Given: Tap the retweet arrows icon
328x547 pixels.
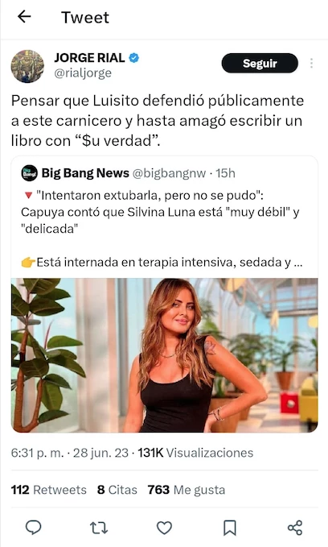Looking at the screenshot, I should pos(99,528).
